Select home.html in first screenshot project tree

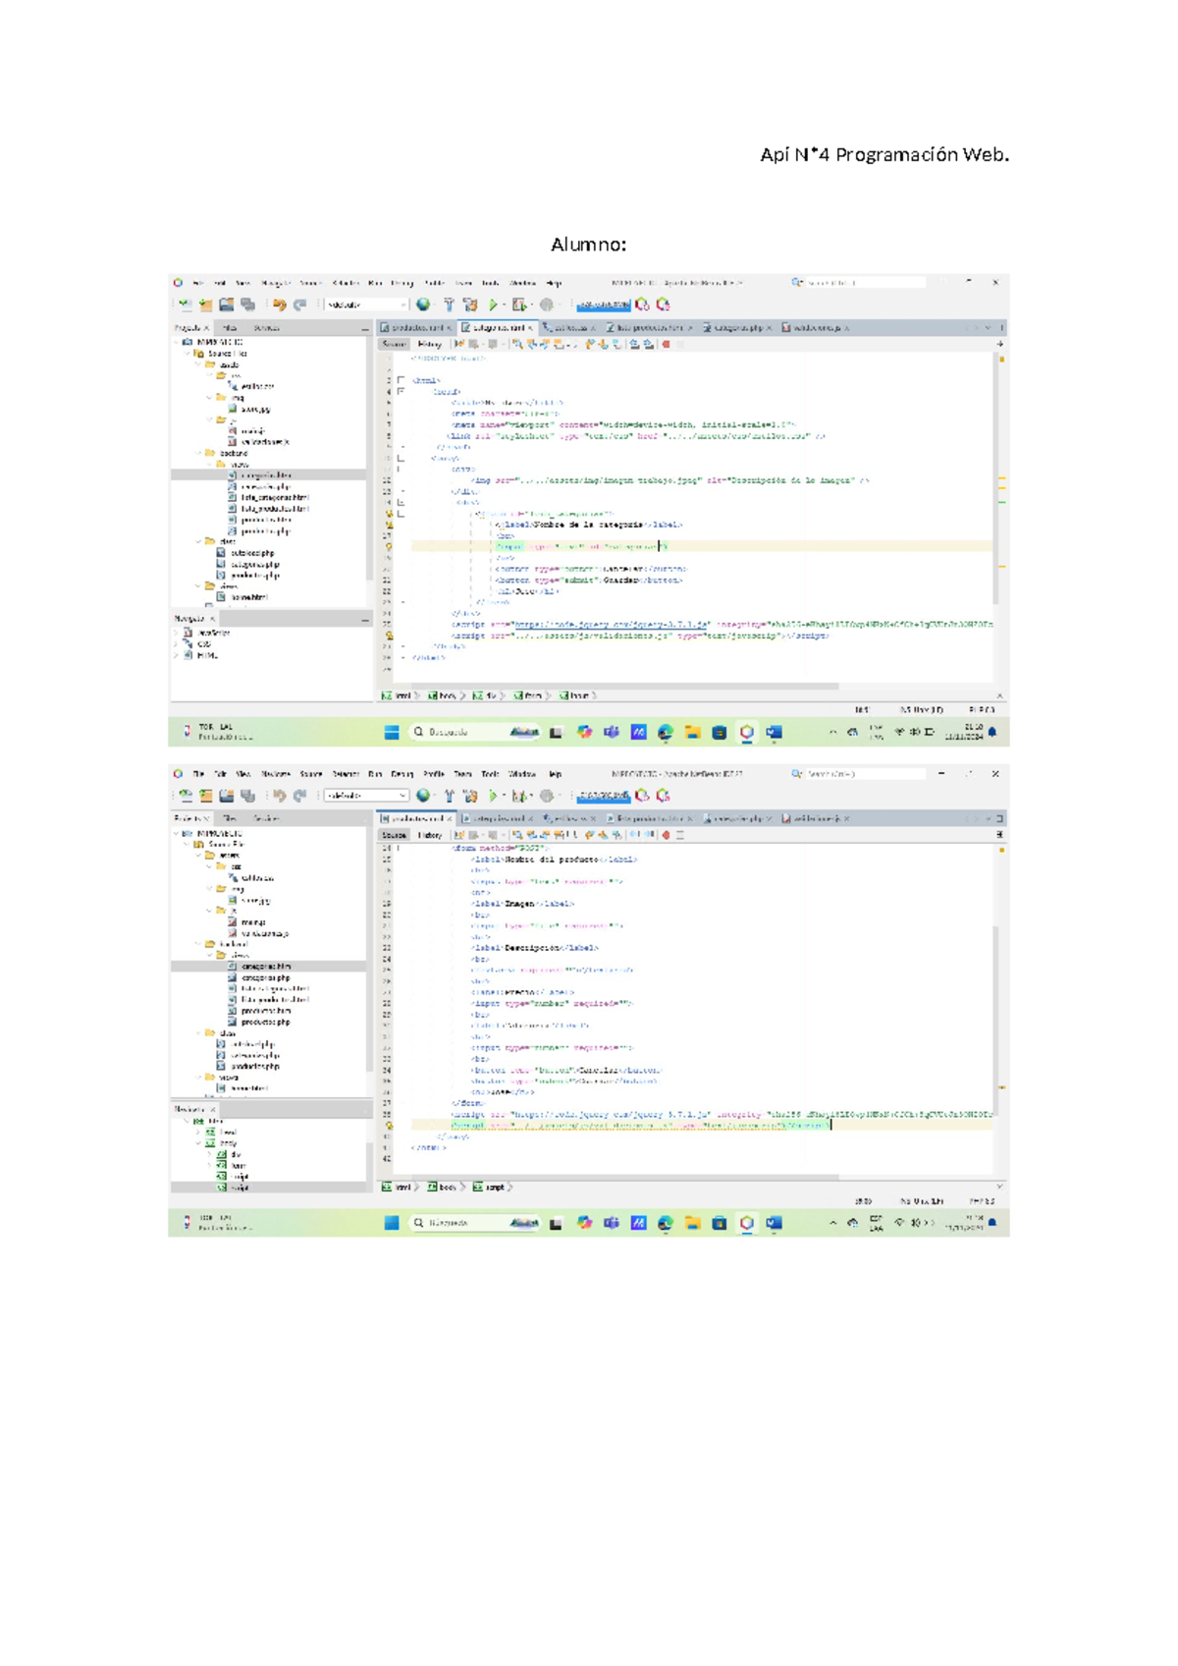click(242, 596)
